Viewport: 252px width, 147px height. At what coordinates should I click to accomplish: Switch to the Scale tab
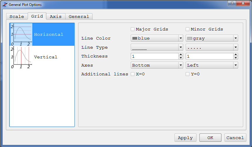(x=17, y=16)
